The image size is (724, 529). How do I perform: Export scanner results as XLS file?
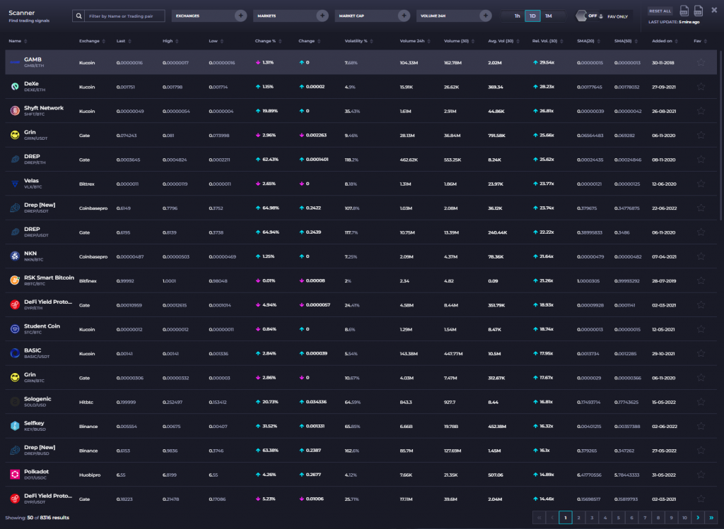click(684, 11)
